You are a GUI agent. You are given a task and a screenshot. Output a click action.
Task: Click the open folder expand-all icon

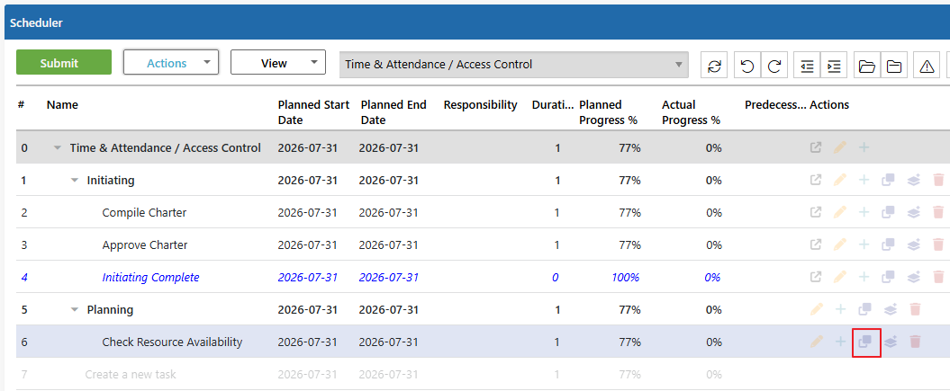867,65
